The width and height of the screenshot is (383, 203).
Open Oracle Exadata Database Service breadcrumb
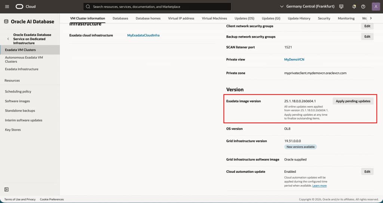pyautogui.click(x=32, y=39)
